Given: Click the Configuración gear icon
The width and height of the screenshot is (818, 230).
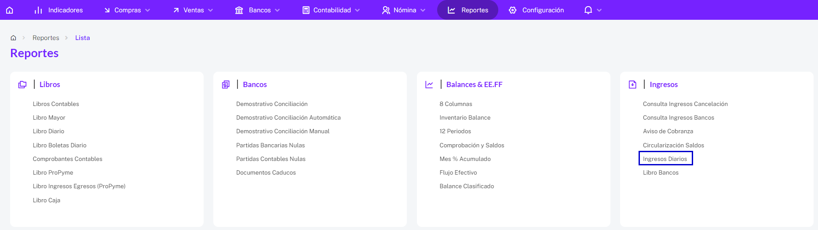Looking at the screenshot, I should [513, 10].
